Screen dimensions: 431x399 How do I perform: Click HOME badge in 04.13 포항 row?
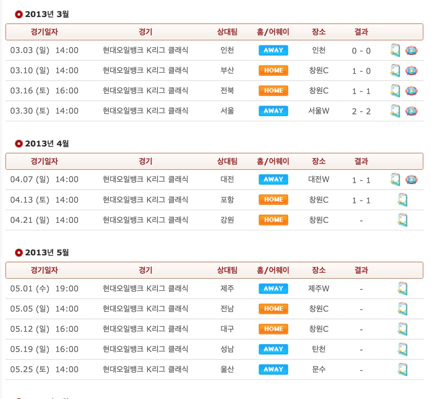(273, 199)
